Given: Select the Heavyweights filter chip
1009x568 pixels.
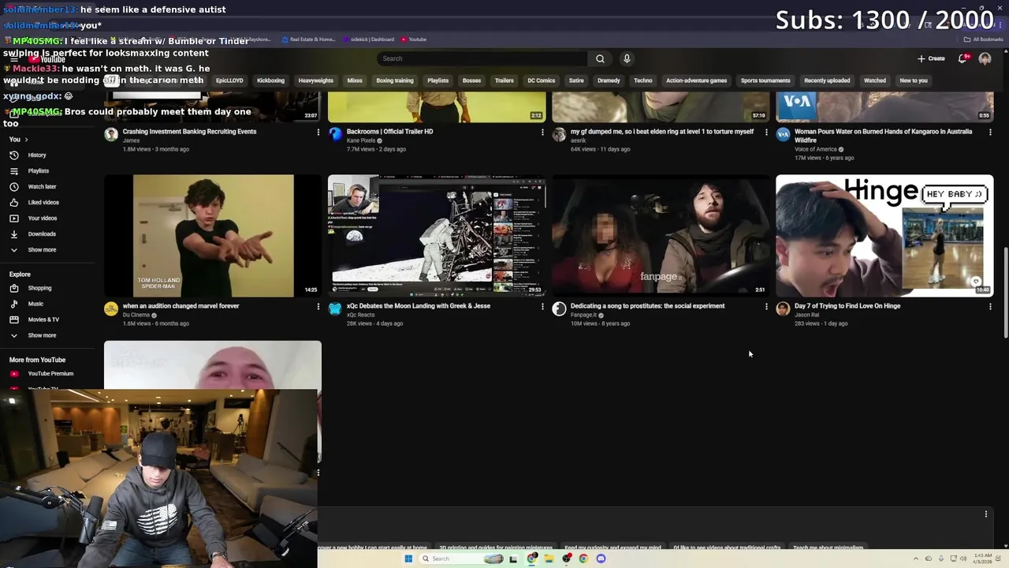Looking at the screenshot, I should pos(315,80).
